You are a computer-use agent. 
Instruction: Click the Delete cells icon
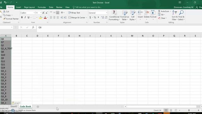tap(146, 13)
